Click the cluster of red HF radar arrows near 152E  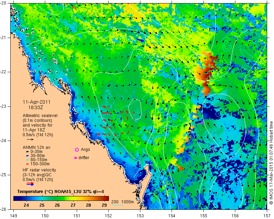(115, 120)
